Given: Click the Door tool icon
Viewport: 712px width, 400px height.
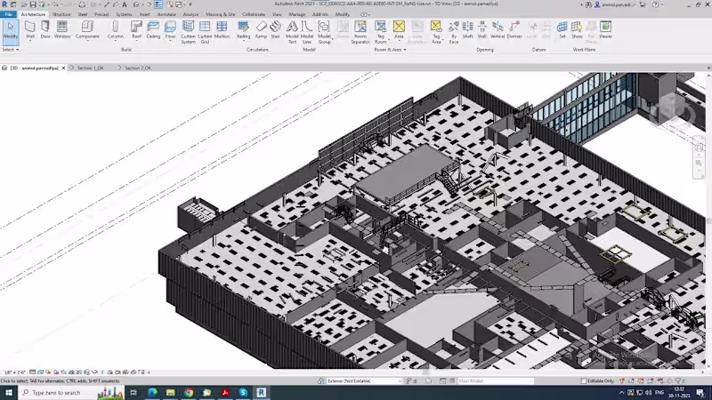Looking at the screenshot, I should pyautogui.click(x=45, y=30).
